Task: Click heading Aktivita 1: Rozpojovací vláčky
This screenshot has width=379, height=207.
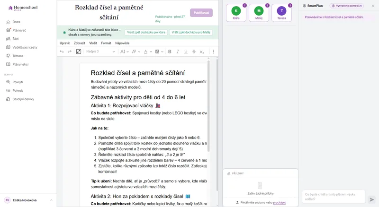Action: coord(126,106)
